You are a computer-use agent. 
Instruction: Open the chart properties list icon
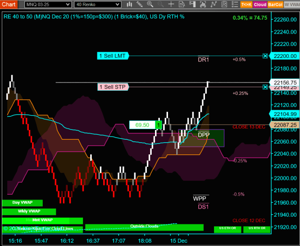point(235,4)
